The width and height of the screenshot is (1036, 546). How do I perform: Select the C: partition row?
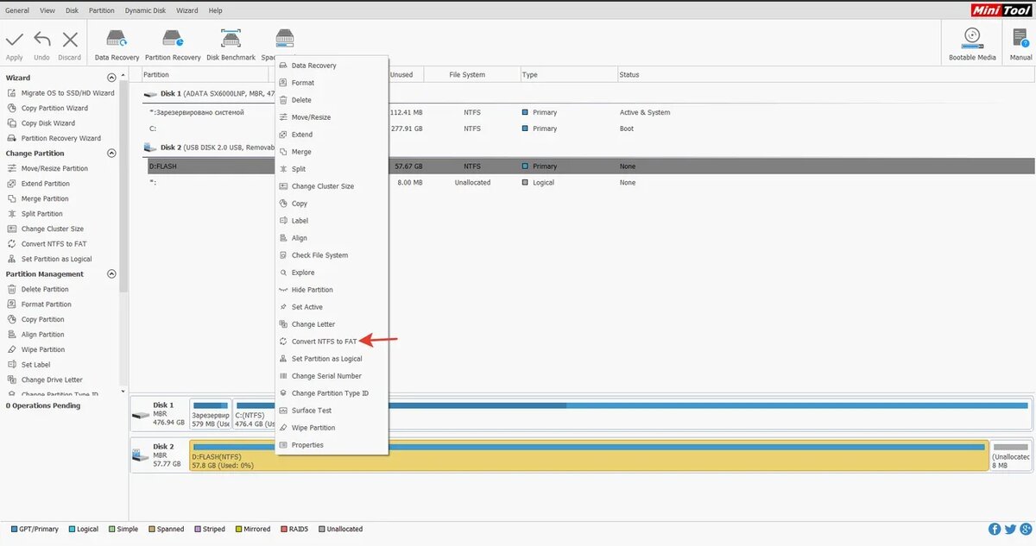(589, 129)
